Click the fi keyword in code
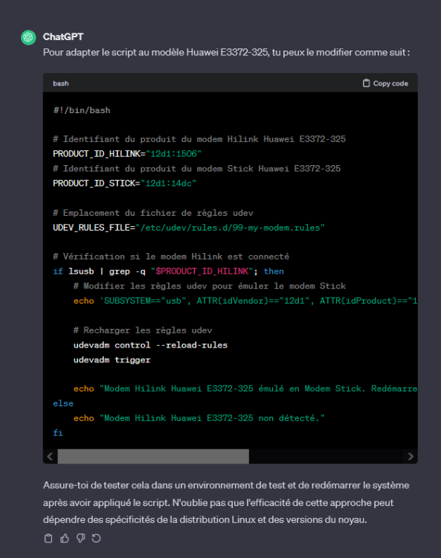Screen dimensions: 441x558 point(58,433)
